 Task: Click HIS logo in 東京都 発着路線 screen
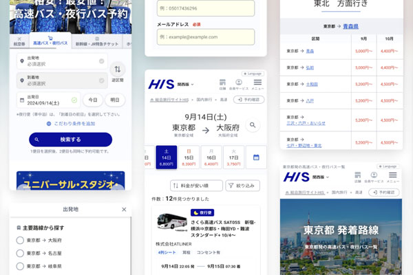297,177
